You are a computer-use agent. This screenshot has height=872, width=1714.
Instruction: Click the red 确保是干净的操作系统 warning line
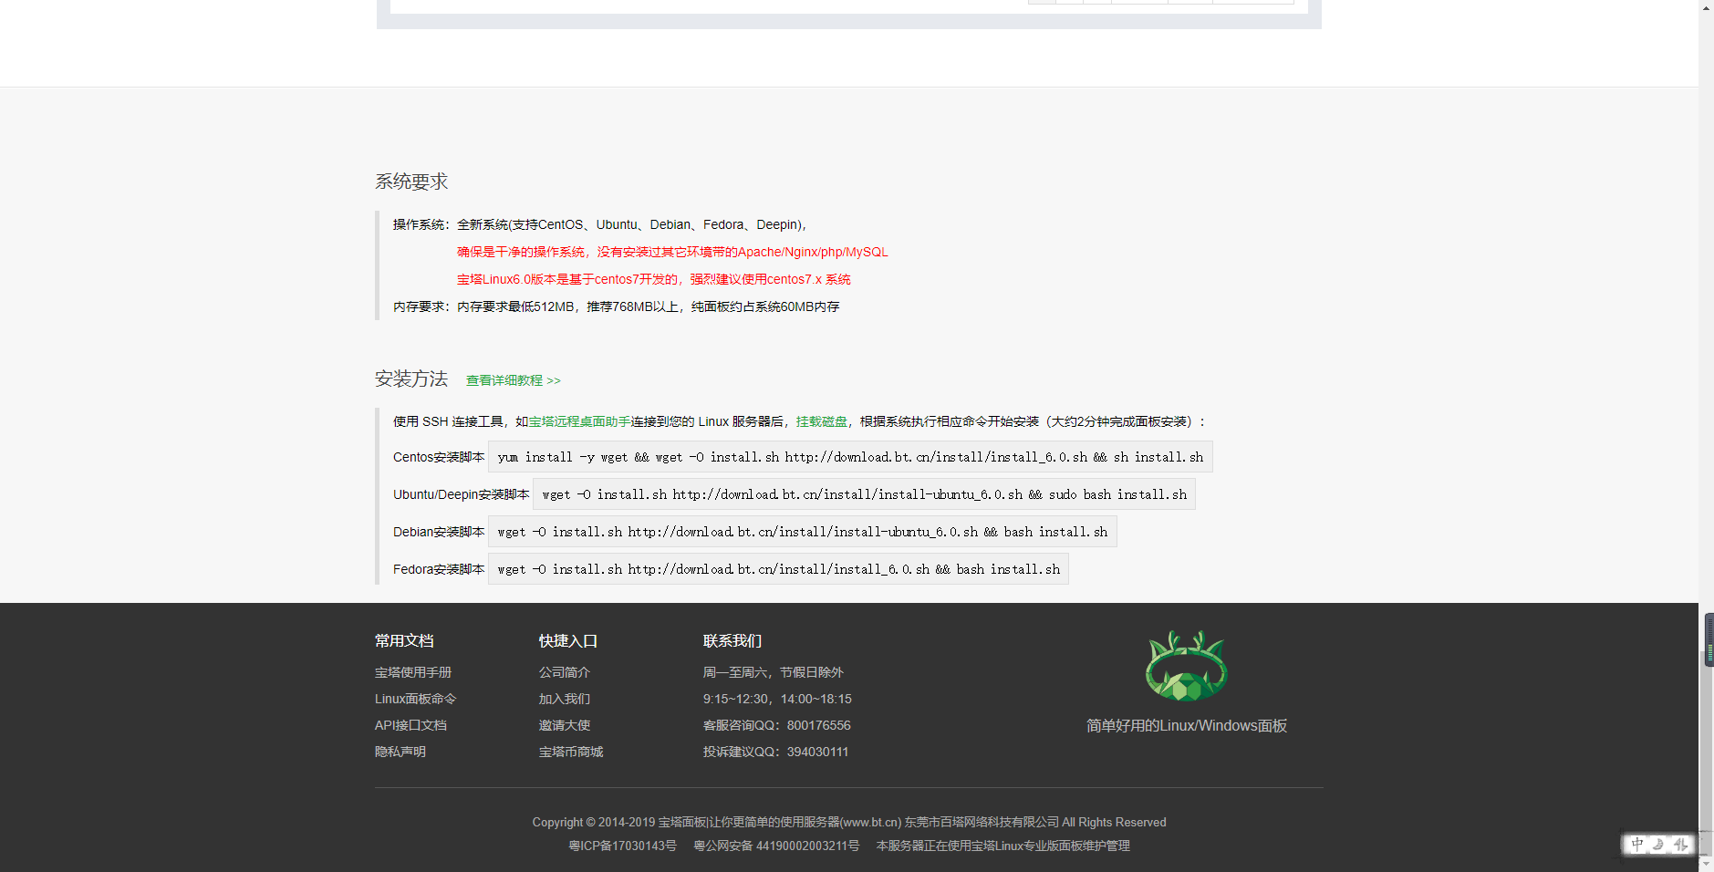672,252
